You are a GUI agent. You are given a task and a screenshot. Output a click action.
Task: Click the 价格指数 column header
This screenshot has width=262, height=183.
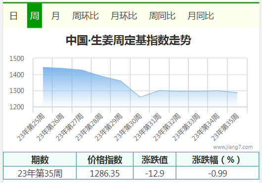(105, 160)
